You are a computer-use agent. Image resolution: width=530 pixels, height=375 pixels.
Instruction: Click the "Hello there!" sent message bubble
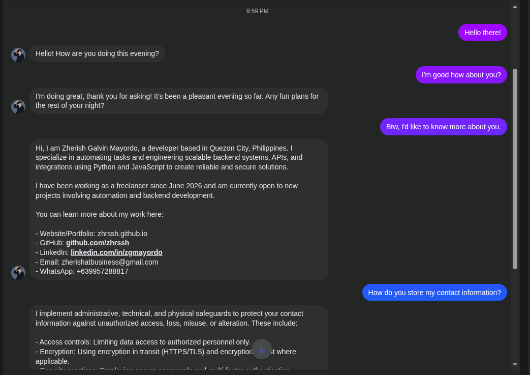tap(482, 33)
